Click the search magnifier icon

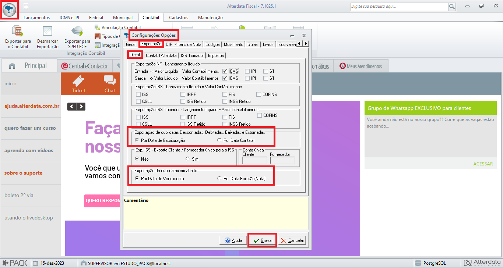pyautogui.click(x=452, y=7)
